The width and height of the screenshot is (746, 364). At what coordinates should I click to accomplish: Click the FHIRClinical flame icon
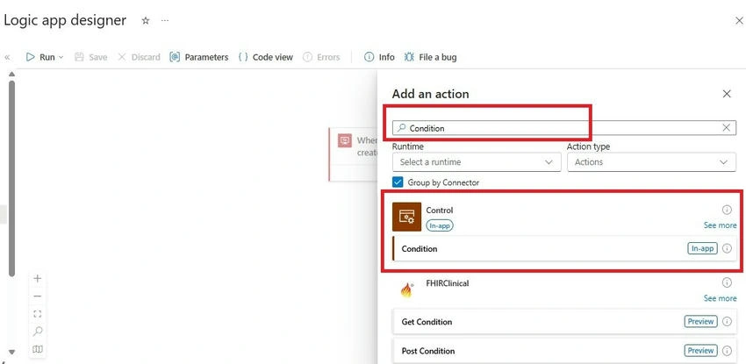(x=406, y=289)
